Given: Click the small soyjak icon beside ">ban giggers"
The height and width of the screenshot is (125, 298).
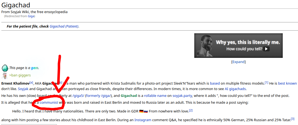Looking at the screenshot, I should pyautogui.click(x=5, y=75).
